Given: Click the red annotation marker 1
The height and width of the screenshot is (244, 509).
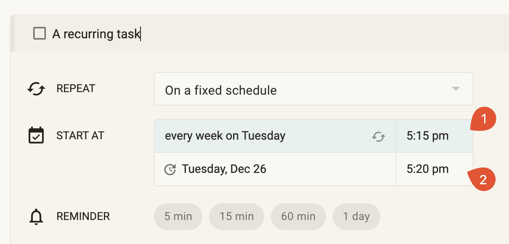Looking at the screenshot, I should (x=483, y=119).
